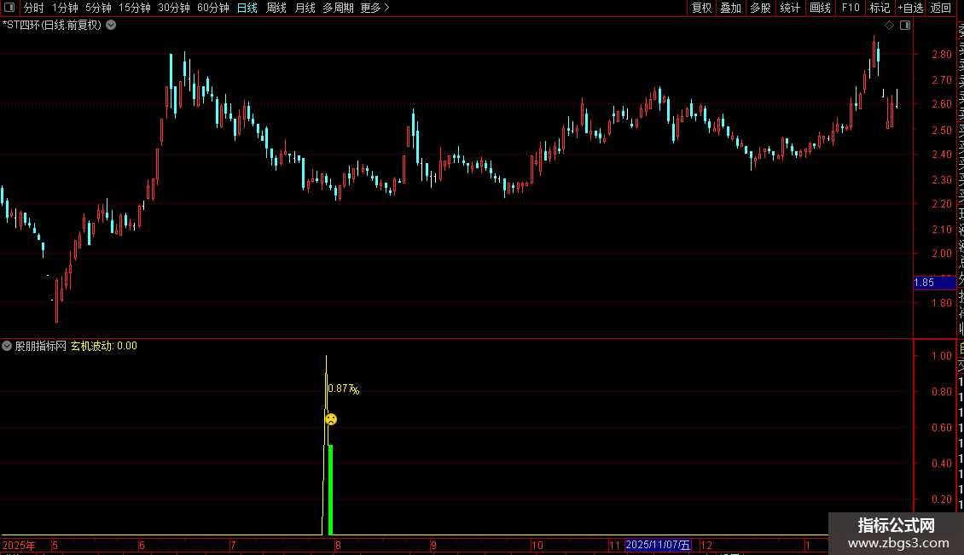
Task: Add stock via +自选 button
Action: (910, 8)
